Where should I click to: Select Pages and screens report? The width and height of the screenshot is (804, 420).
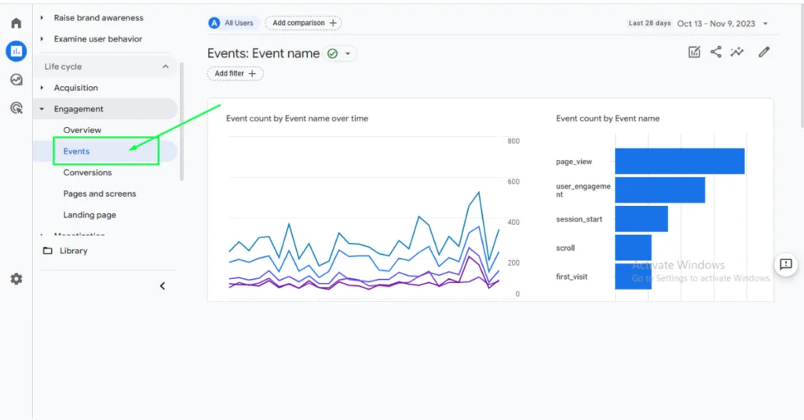click(x=99, y=194)
